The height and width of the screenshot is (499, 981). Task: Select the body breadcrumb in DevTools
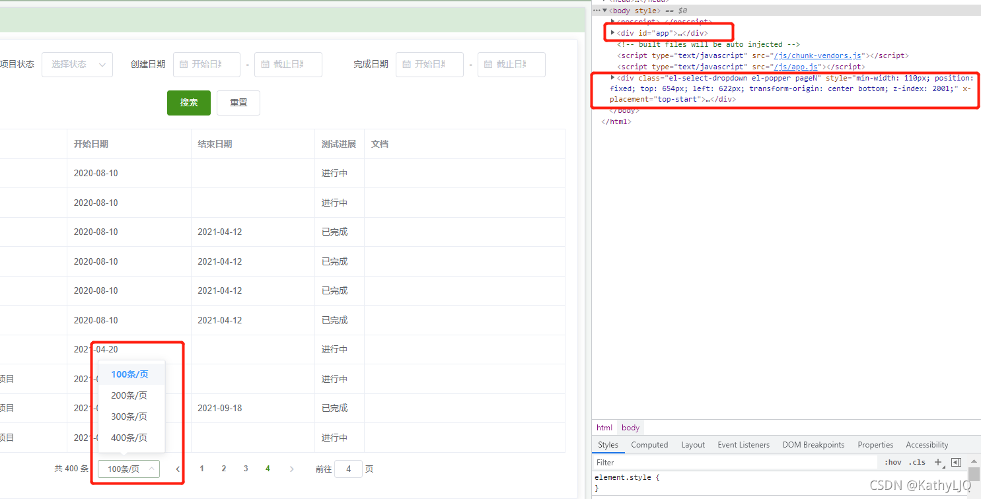pyautogui.click(x=631, y=428)
